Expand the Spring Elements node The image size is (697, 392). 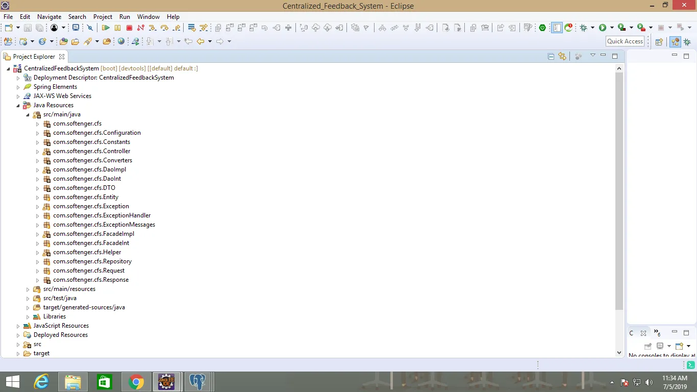click(x=18, y=87)
